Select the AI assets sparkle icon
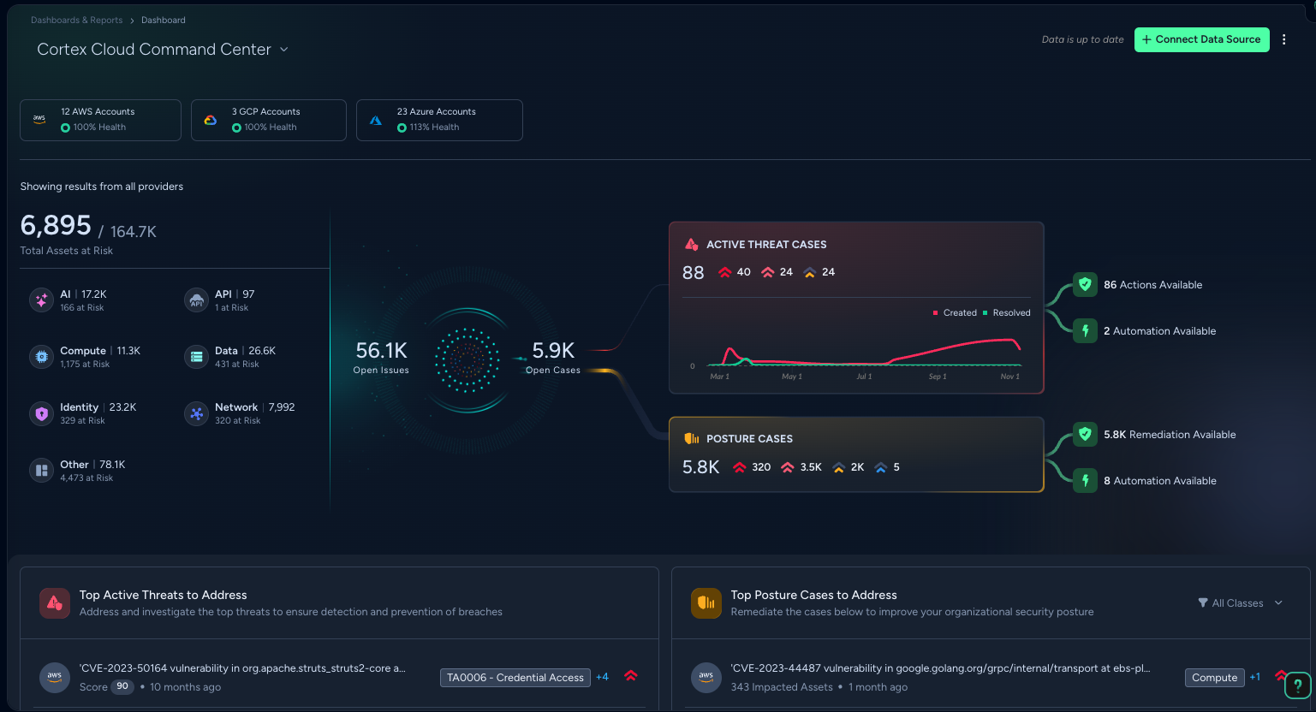Screen dimensions: 1316x712 pos(41,300)
